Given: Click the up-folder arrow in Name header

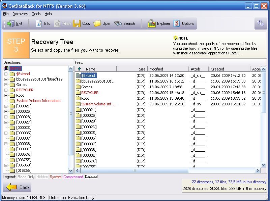Looking at the screenshot, I should click(x=80, y=69).
